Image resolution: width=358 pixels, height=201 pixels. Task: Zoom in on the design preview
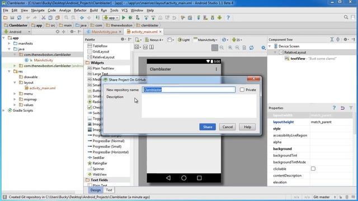[230, 47]
